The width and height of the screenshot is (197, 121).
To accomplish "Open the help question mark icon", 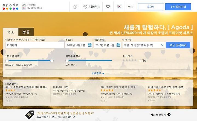I will click(x=75, y=7).
